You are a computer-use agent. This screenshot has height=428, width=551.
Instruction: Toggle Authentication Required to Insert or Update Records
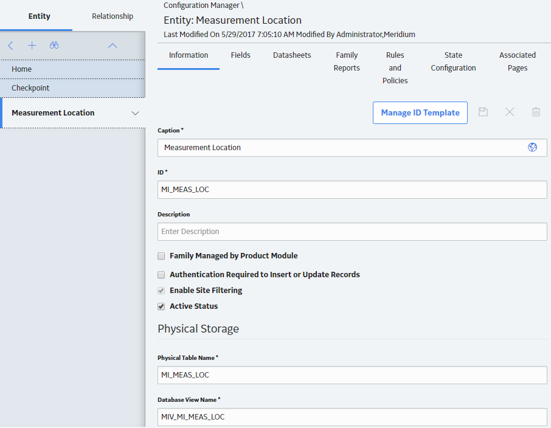pos(161,275)
